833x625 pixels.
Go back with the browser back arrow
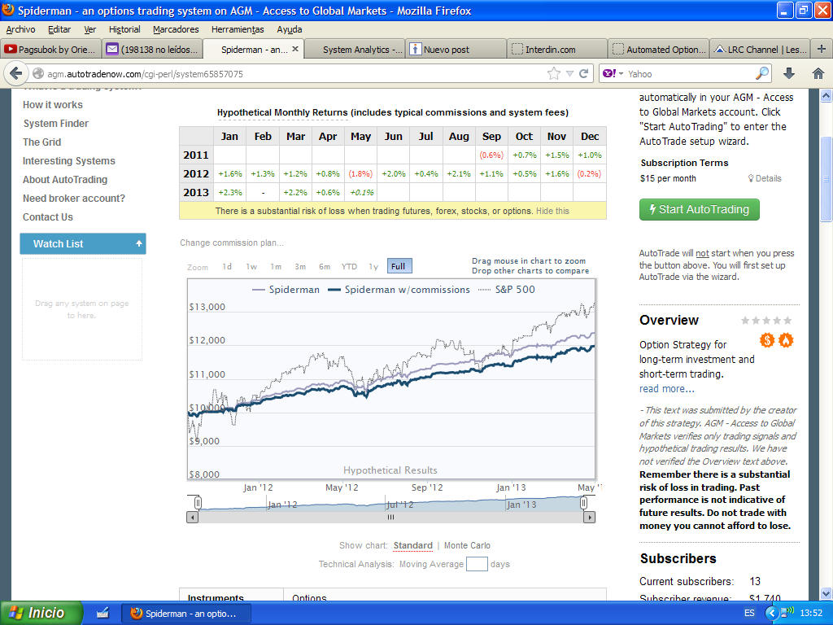point(16,73)
